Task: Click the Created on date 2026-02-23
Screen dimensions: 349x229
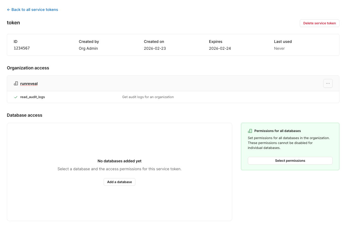Action: [155, 48]
